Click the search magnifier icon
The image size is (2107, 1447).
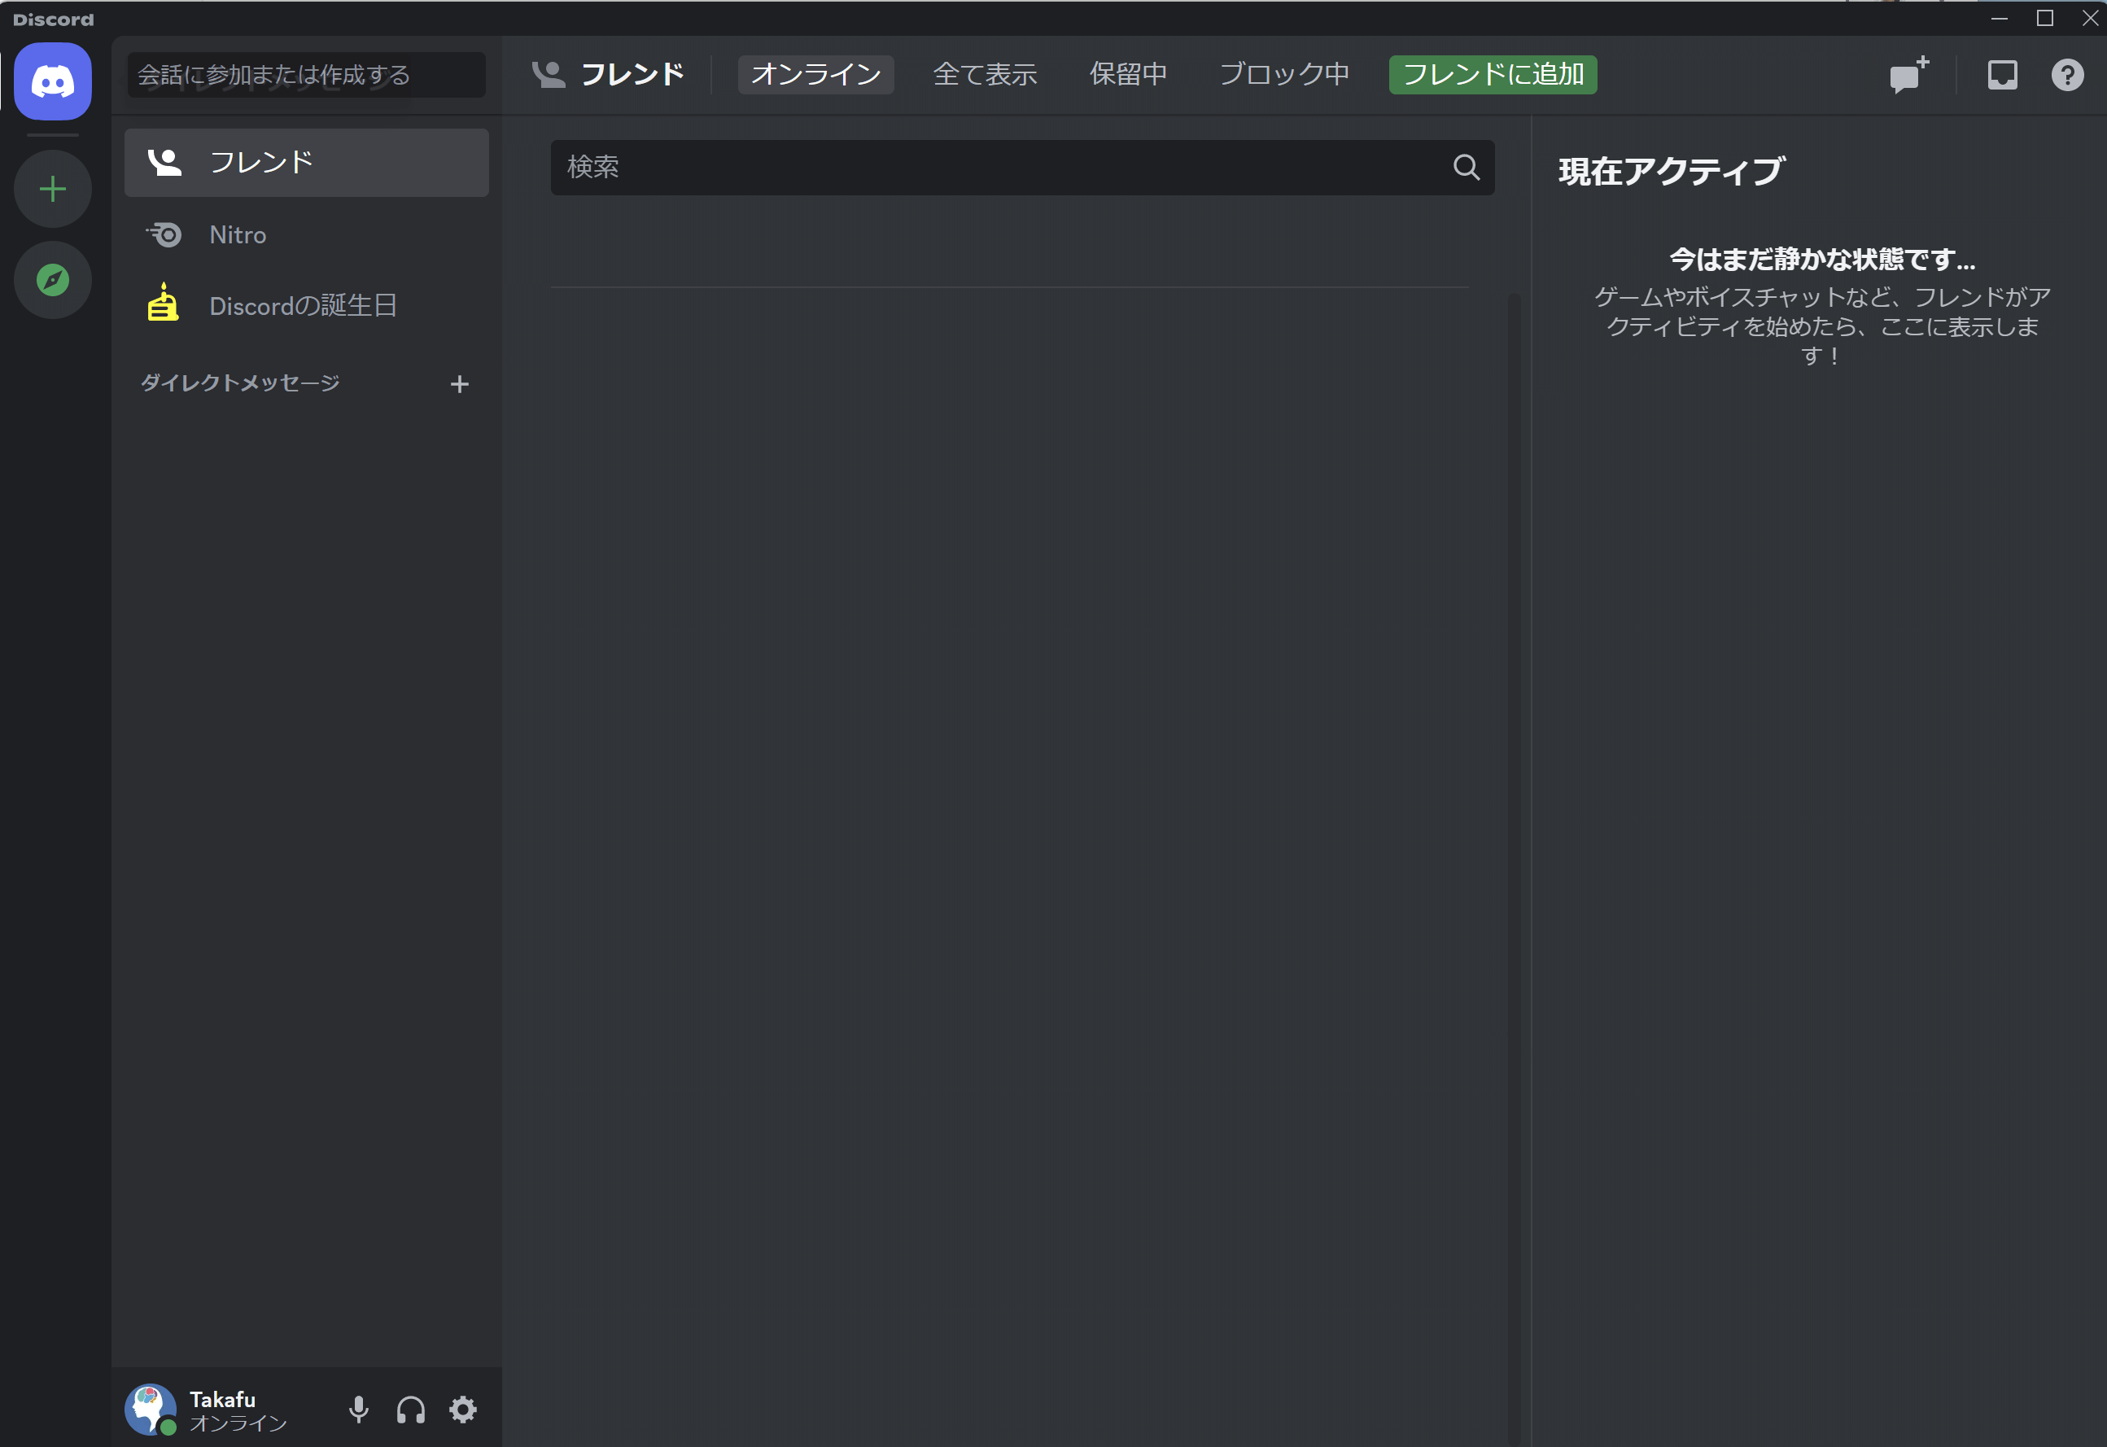point(1466,167)
